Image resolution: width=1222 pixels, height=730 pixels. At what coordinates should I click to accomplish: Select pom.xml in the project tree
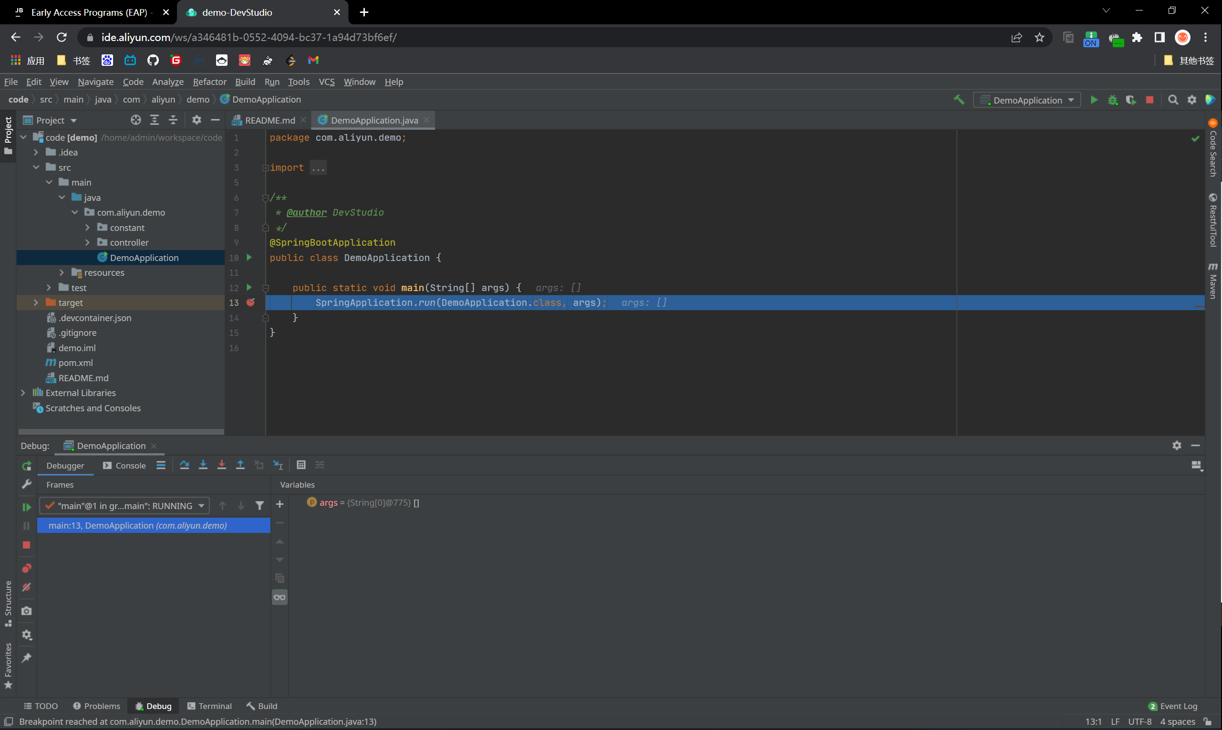point(75,363)
